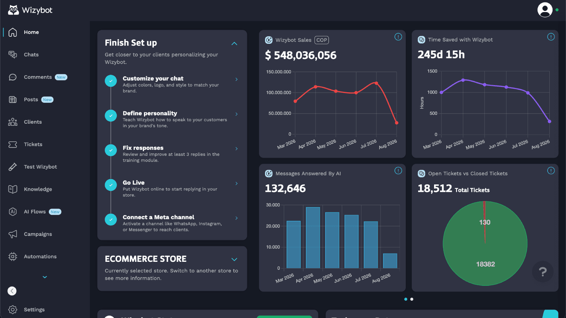
Task: Open the Customize your chat step
Action: coord(172,84)
